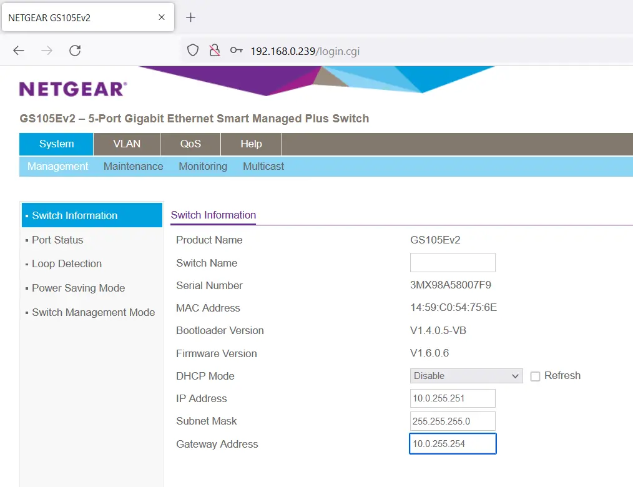
Task: Click the Switch Name label
Action: coord(207,263)
